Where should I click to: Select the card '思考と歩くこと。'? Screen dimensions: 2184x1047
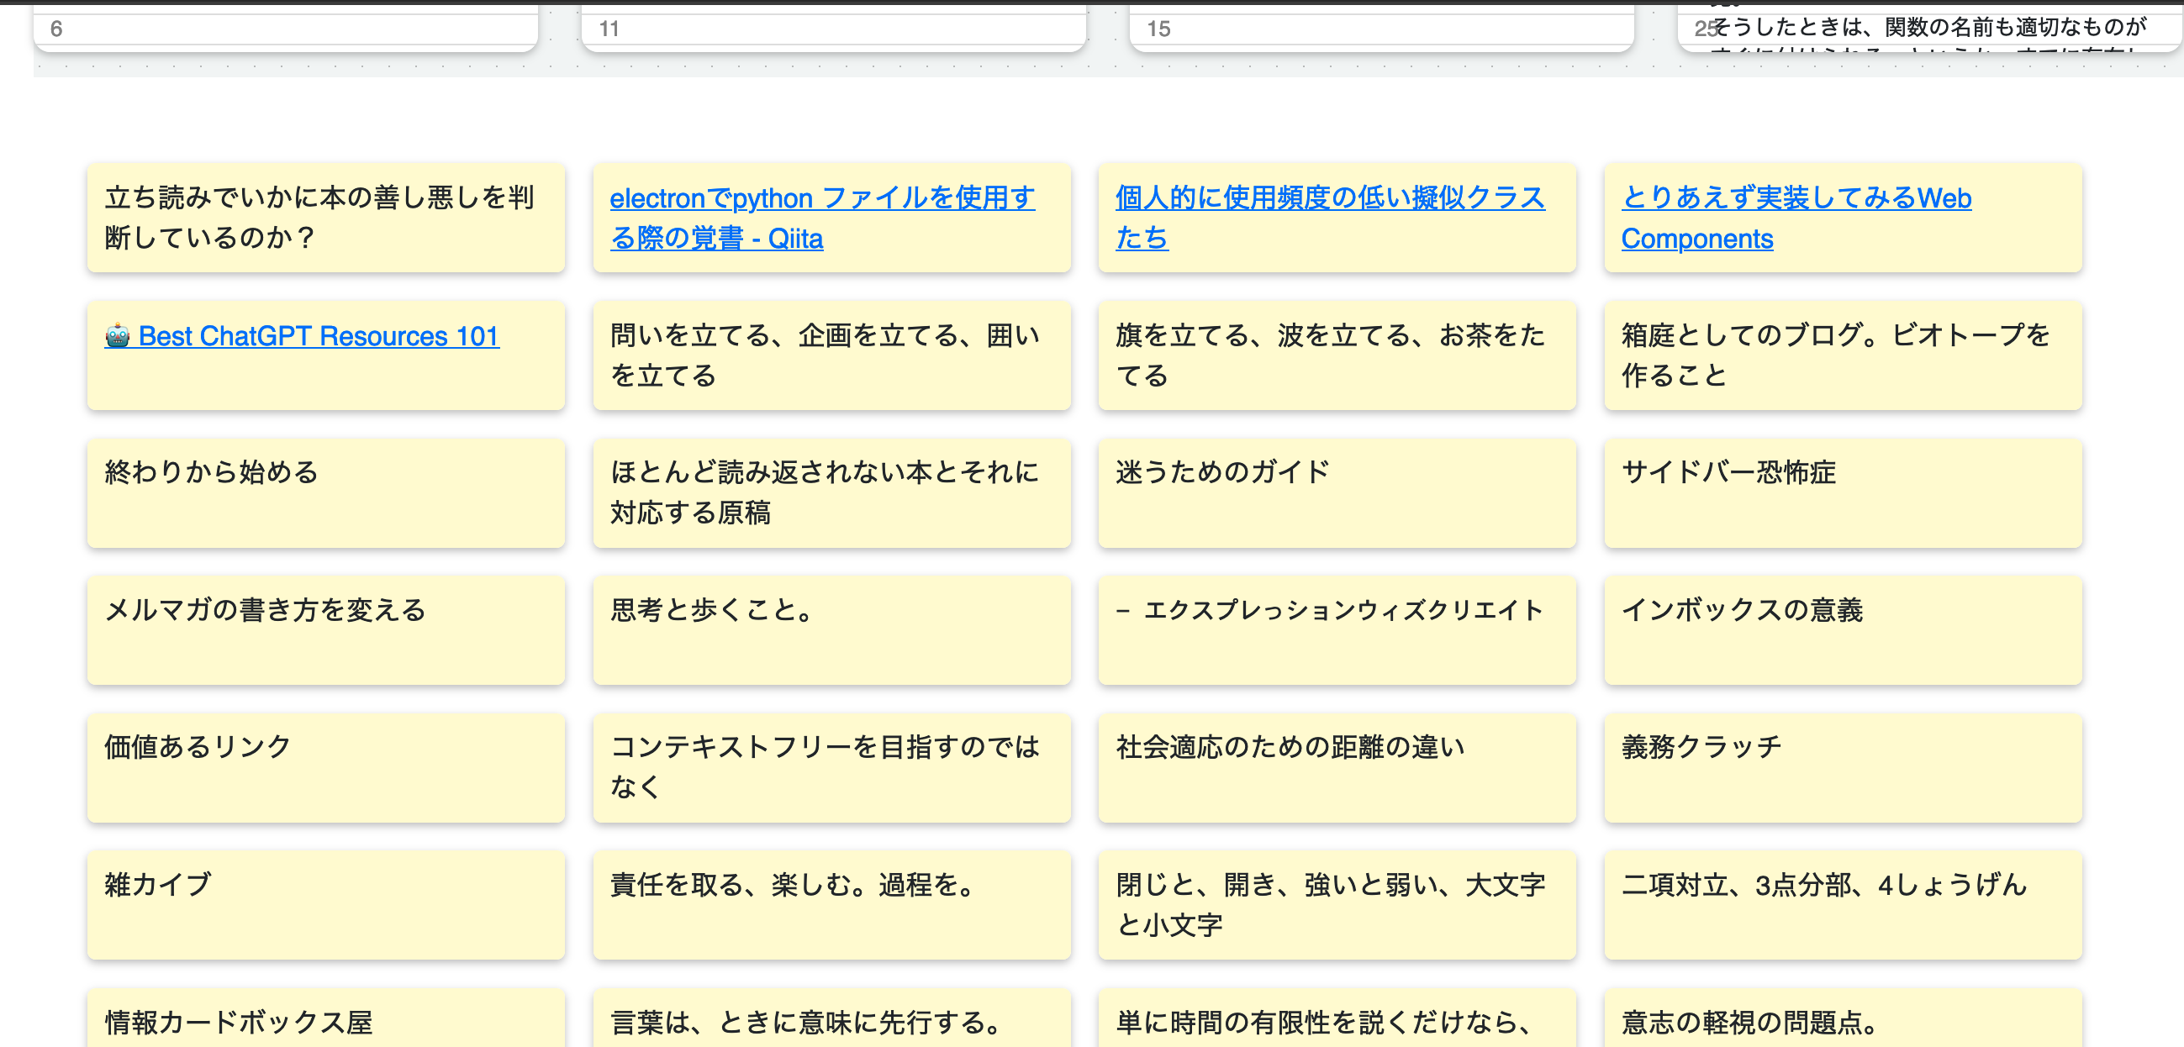point(831,631)
